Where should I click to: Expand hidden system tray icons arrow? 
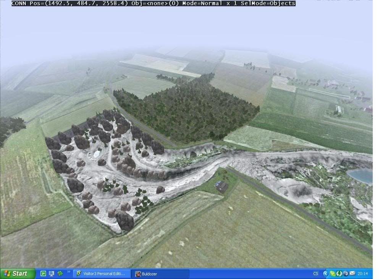(325, 274)
